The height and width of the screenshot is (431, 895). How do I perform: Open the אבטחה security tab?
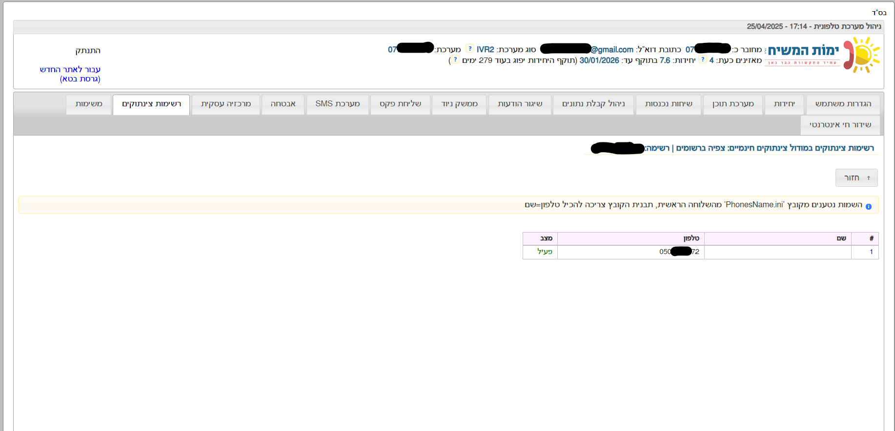[x=283, y=104]
